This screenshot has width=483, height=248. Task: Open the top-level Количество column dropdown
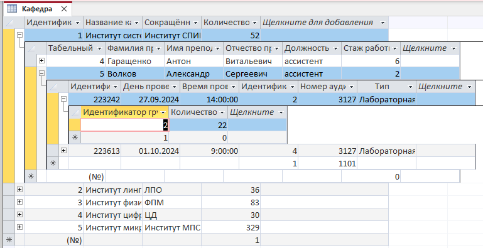[x=255, y=23]
